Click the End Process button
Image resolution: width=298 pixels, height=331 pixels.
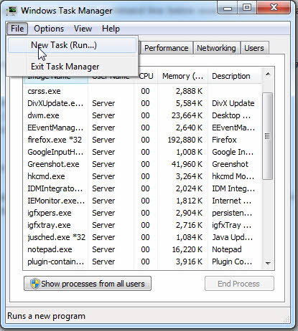pos(239,284)
